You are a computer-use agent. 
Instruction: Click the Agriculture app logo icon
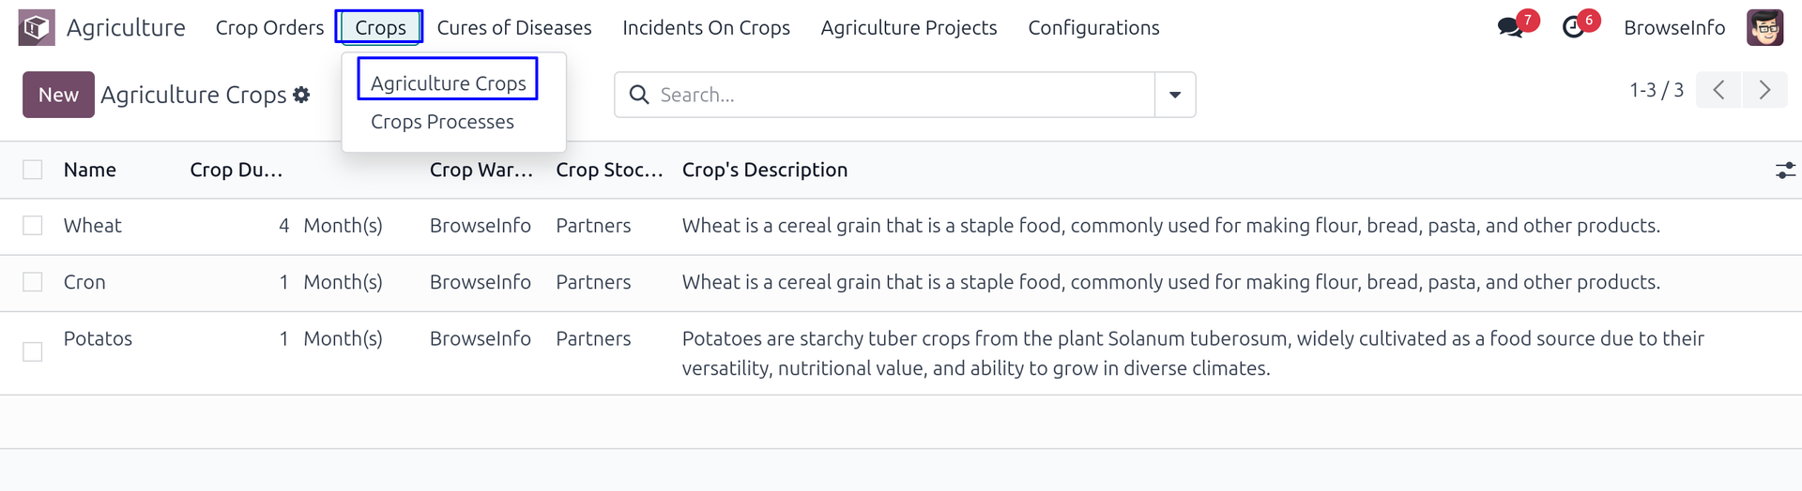point(37,28)
